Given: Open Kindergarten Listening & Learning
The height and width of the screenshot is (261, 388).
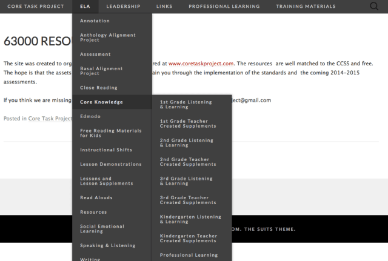Looking at the screenshot, I should tap(190, 219).
